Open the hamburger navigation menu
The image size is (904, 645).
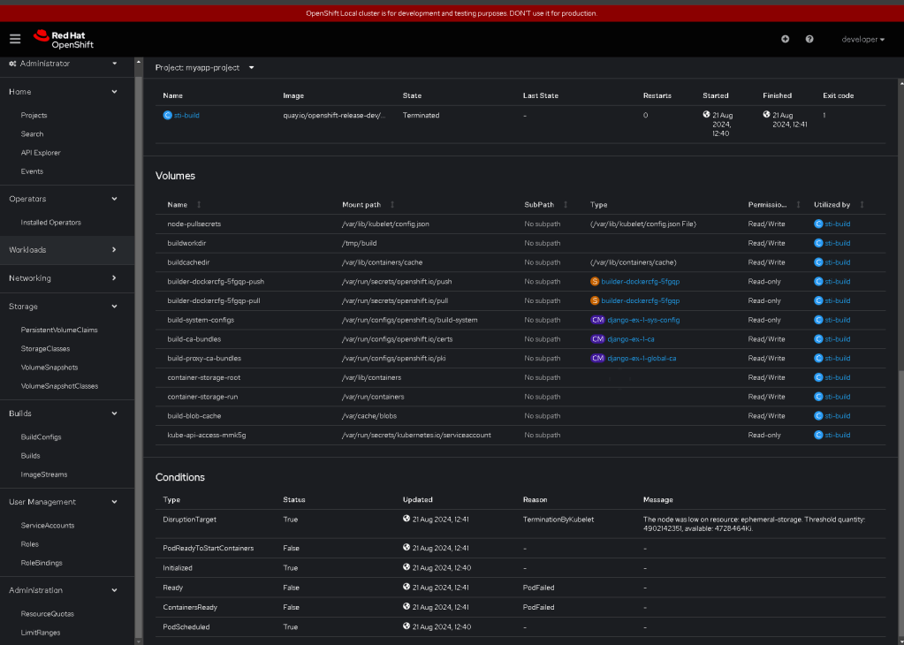[x=15, y=39]
